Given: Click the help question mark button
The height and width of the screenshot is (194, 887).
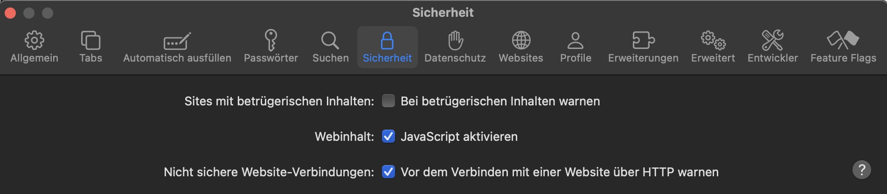Looking at the screenshot, I should tap(861, 170).
